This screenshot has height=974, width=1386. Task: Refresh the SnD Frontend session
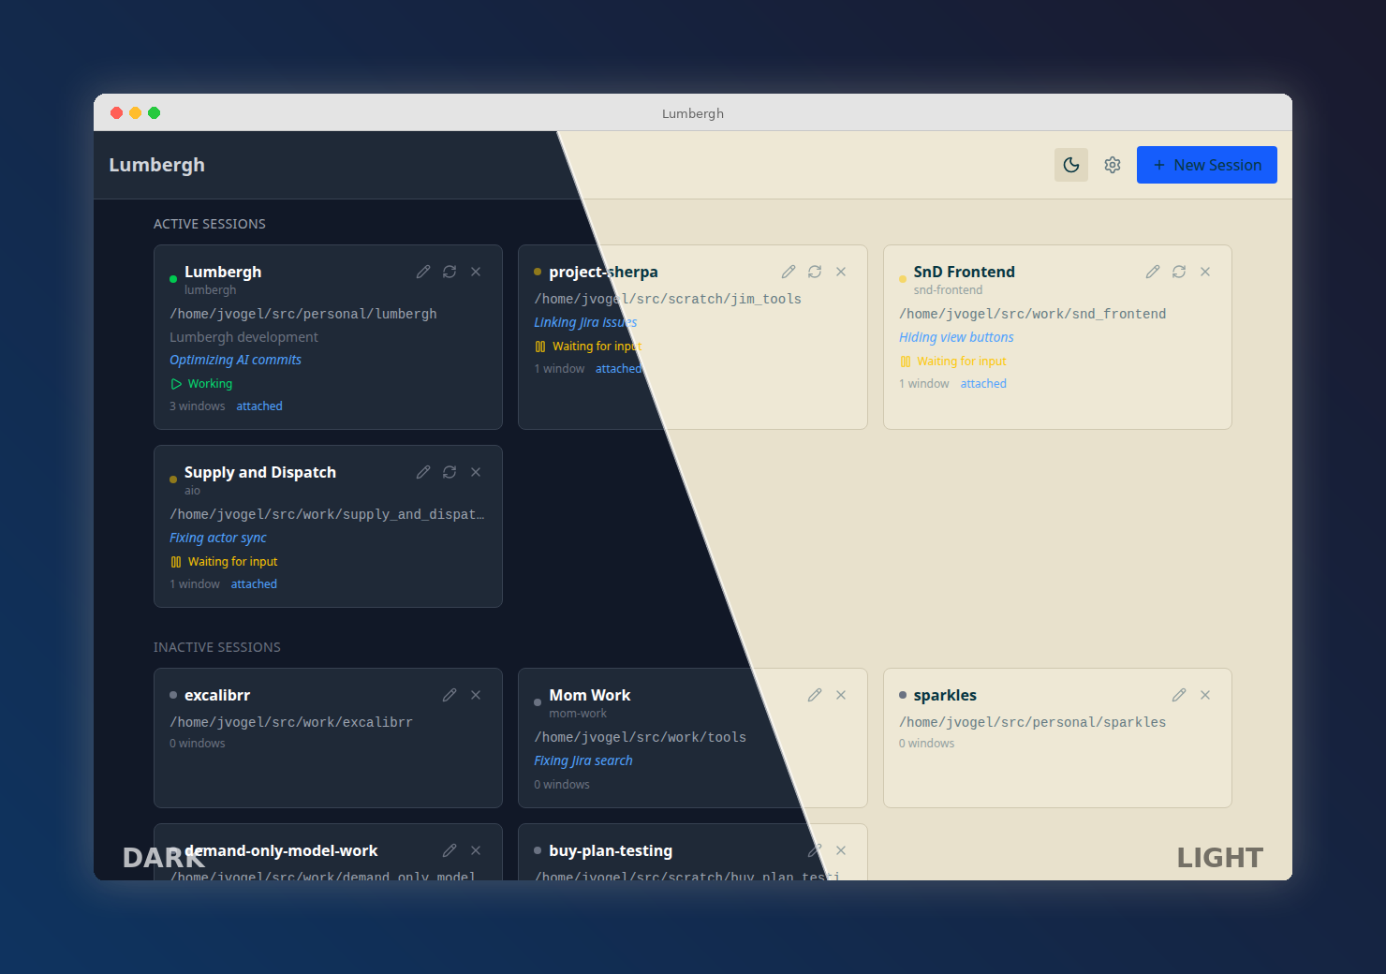pyautogui.click(x=1179, y=272)
